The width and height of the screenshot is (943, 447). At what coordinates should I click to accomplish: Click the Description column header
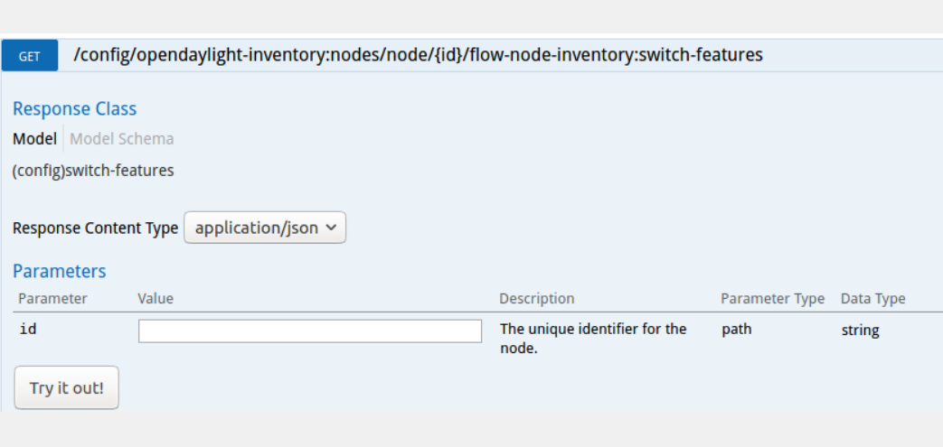[x=536, y=299]
